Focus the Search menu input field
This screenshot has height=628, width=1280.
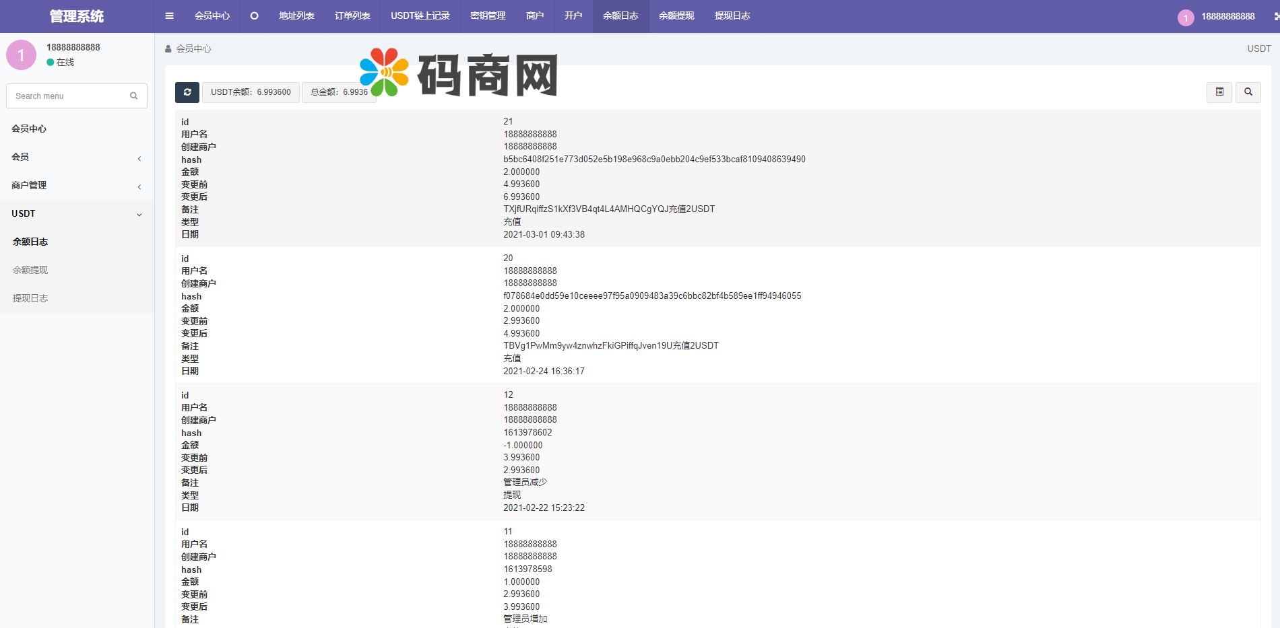click(x=67, y=96)
